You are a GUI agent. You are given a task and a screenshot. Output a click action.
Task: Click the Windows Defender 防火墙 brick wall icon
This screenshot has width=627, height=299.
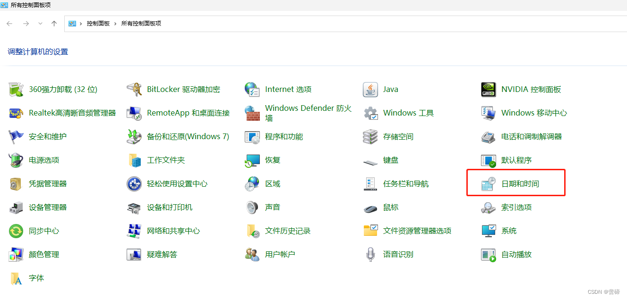click(252, 113)
